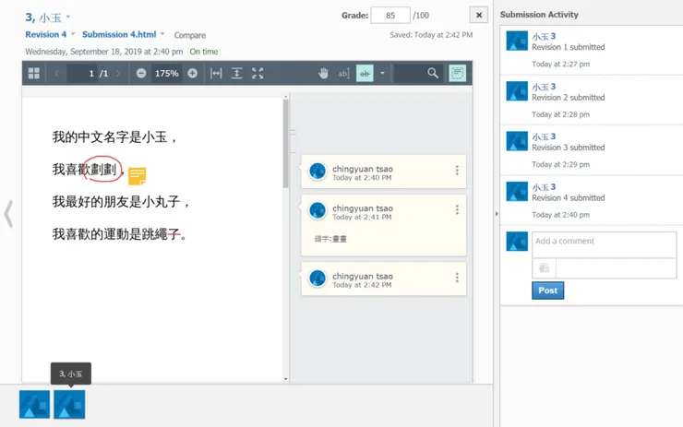Image resolution: width=683 pixels, height=427 pixels.
Task: Select the text annotation tool
Action: (x=343, y=73)
